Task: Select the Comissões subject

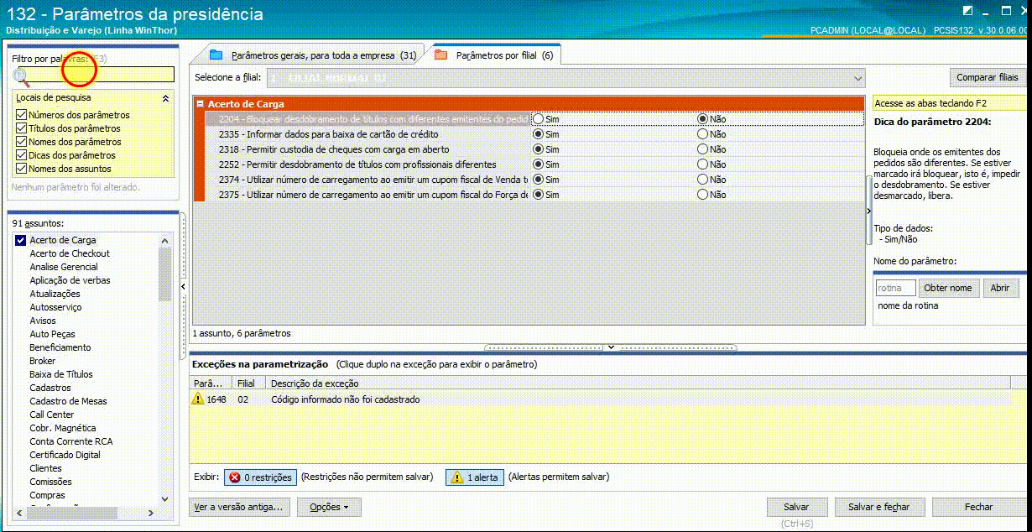Action: (x=50, y=482)
